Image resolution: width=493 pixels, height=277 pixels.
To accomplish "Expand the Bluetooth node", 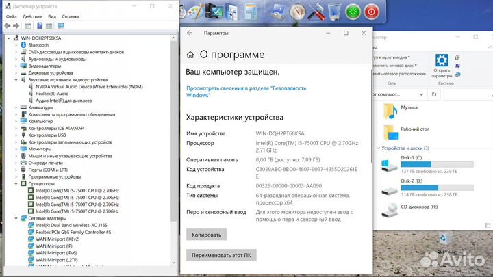I will 16,45.
